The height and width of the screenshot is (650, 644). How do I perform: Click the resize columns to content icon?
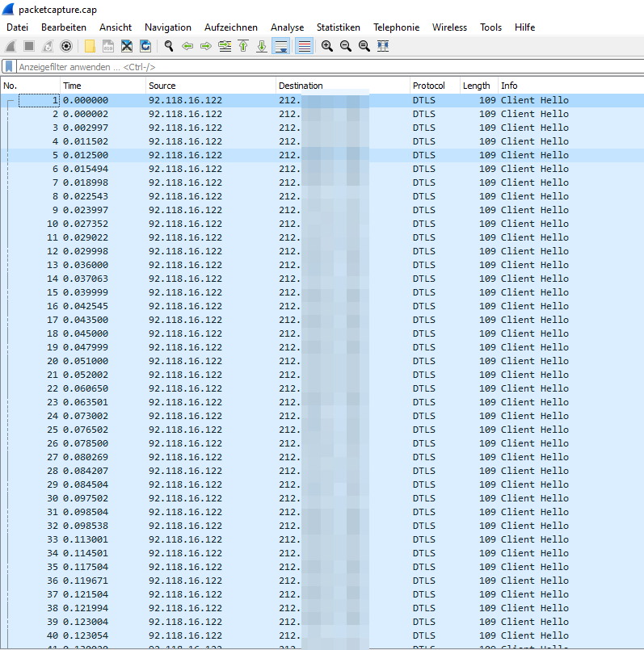(x=382, y=46)
